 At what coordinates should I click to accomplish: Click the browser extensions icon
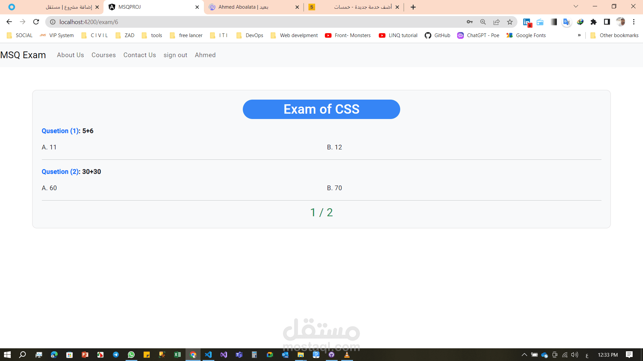(594, 22)
